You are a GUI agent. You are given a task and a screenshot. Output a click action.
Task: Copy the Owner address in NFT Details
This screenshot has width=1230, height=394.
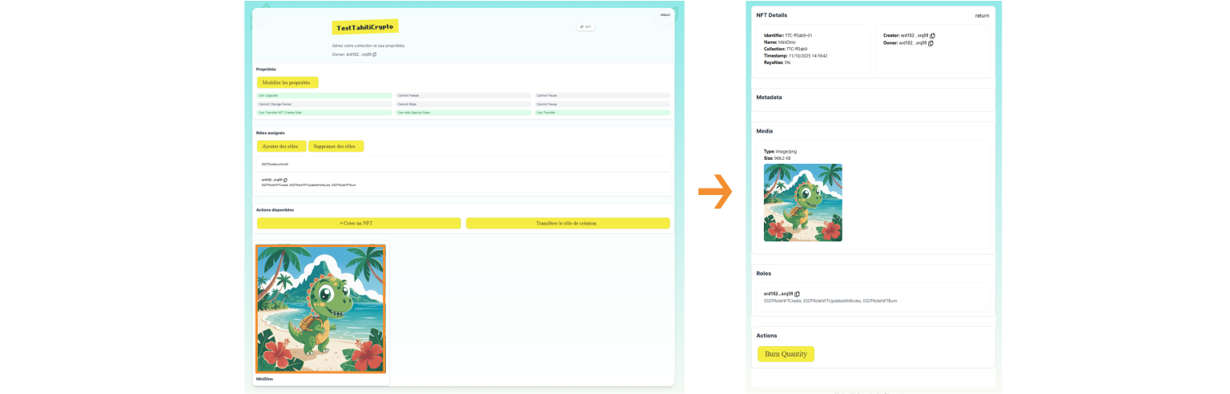pos(931,43)
